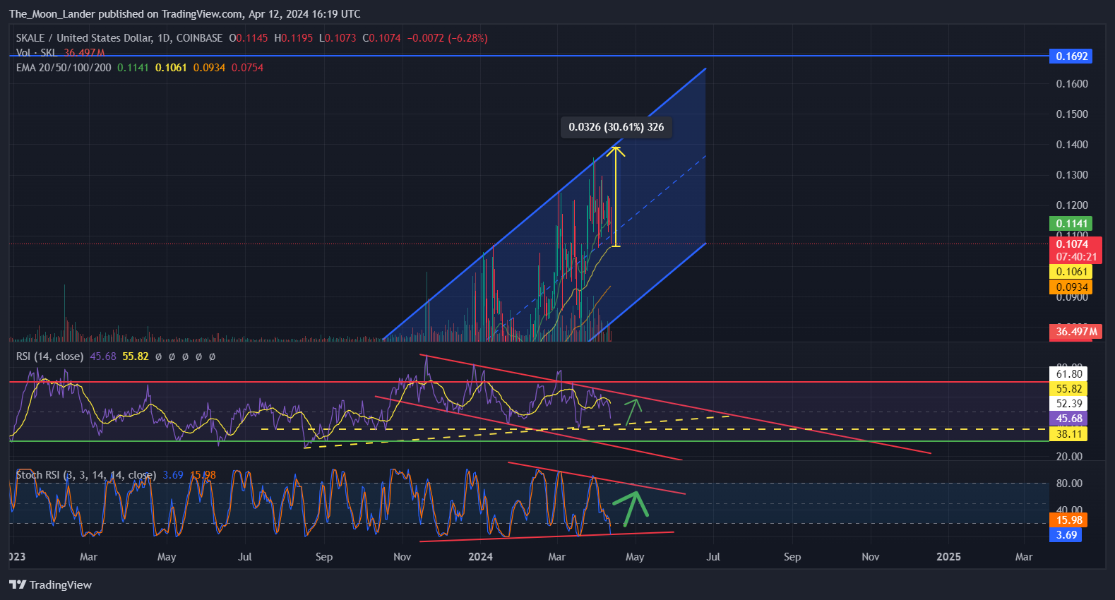Image resolution: width=1115 pixels, height=600 pixels.
Task: Click the orange 0.0934 EMA legend value
Action: [209, 68]
